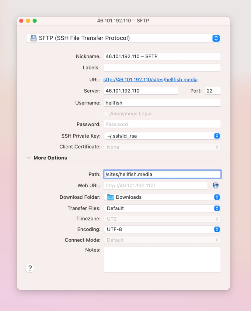Open help with the question mark icon

coord(30,268)
